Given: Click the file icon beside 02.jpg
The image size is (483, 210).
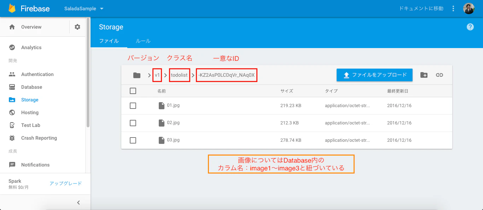Looking at the screenshot, I should [x=161, y=123].
